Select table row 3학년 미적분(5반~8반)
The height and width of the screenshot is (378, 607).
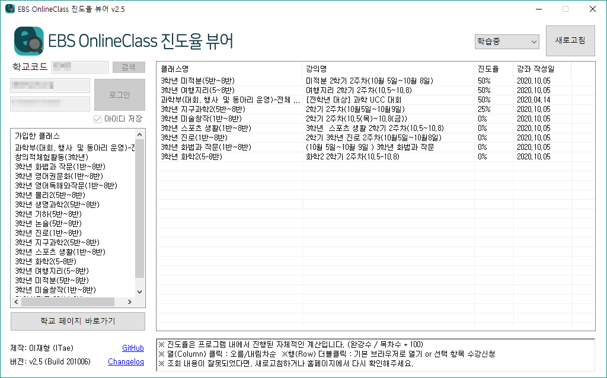point(375,81)
